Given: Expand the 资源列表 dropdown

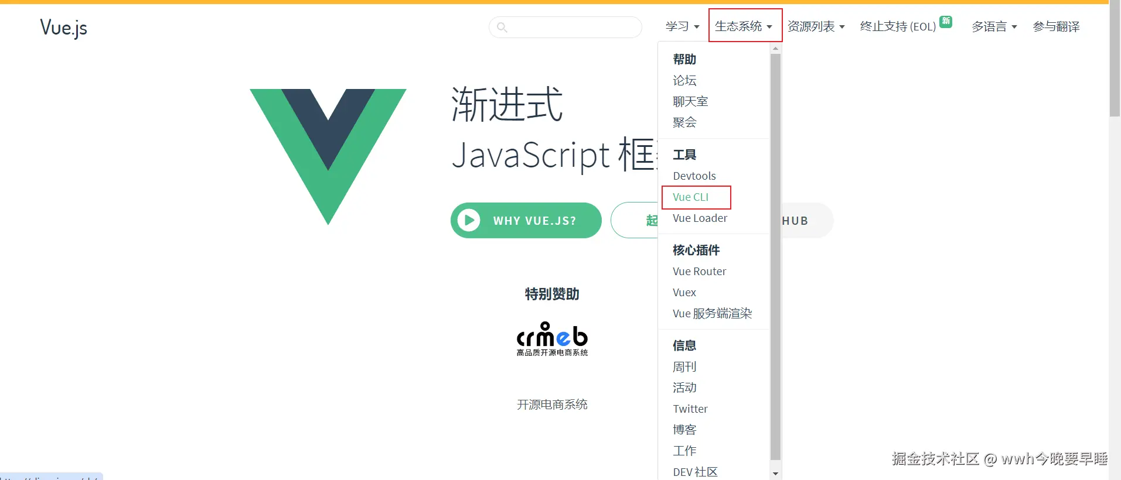Looking at the screenshot, I should pos(816,26).
